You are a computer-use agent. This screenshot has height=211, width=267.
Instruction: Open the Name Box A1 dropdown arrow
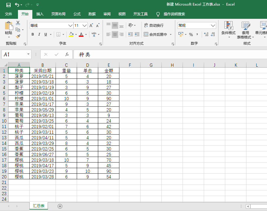click(28, 54)
